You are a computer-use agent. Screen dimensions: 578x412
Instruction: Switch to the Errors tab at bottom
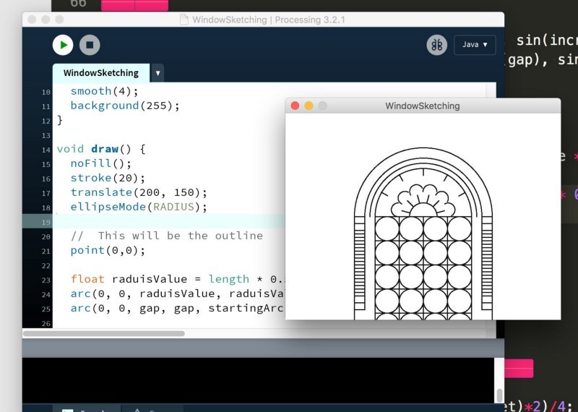(152, 409)
